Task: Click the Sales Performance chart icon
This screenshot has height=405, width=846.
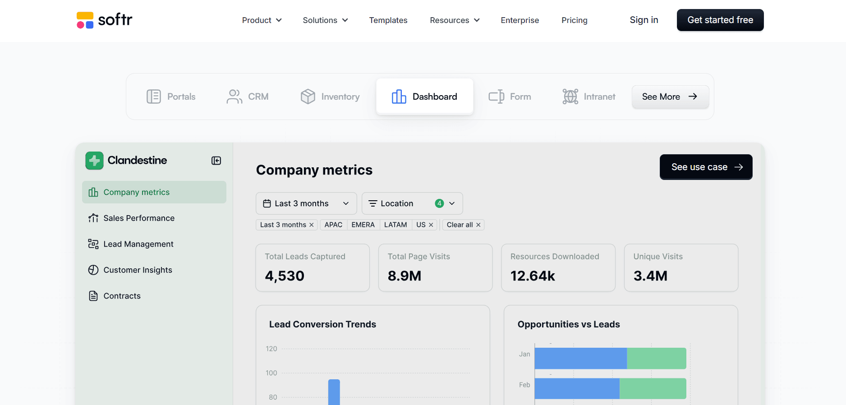Action: coord(93,218)
